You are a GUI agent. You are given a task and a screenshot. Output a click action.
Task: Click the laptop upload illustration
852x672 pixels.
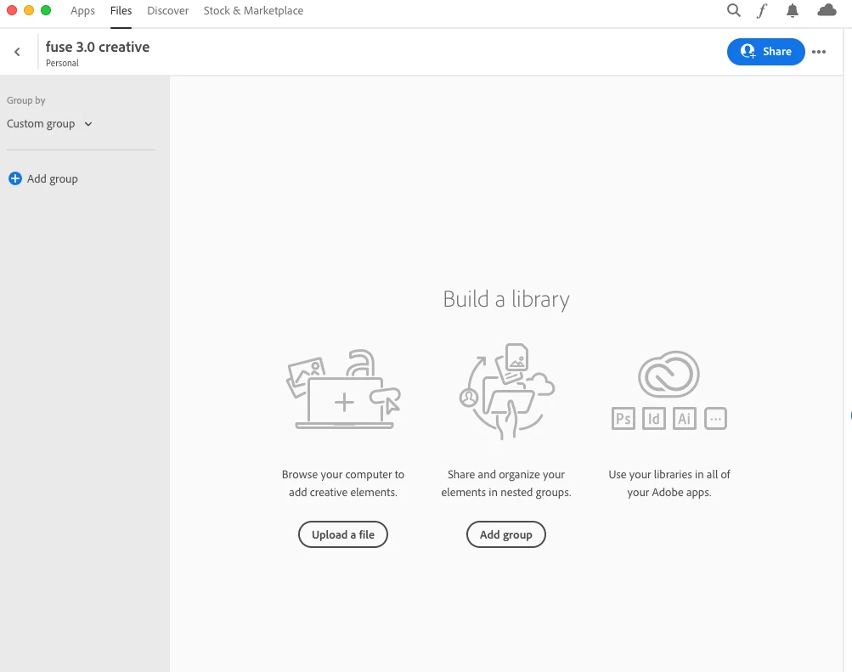click(x=343, y=389)
